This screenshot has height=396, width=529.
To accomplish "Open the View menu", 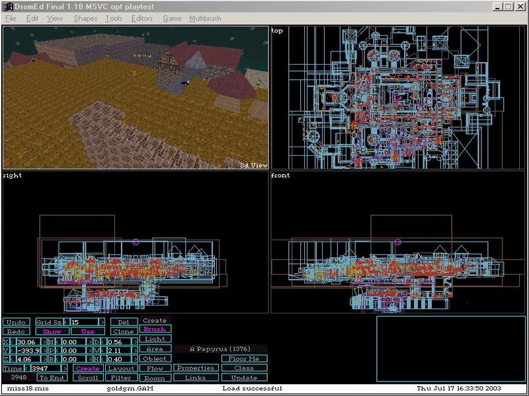I will [55, 18].
